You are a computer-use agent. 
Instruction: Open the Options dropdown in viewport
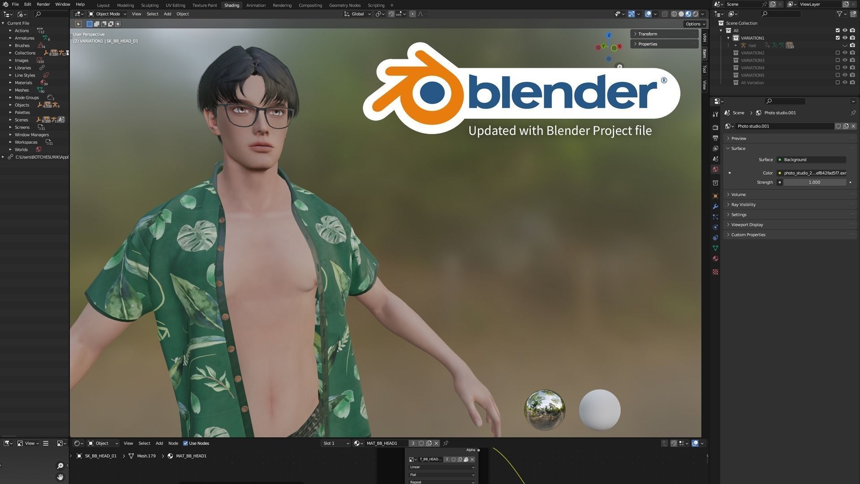click(695, 24)
